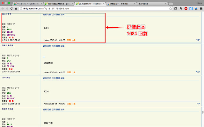The width and height of the screenshot is (204, 127).
Task: Open a new browser tab
Action: [171, 4]
